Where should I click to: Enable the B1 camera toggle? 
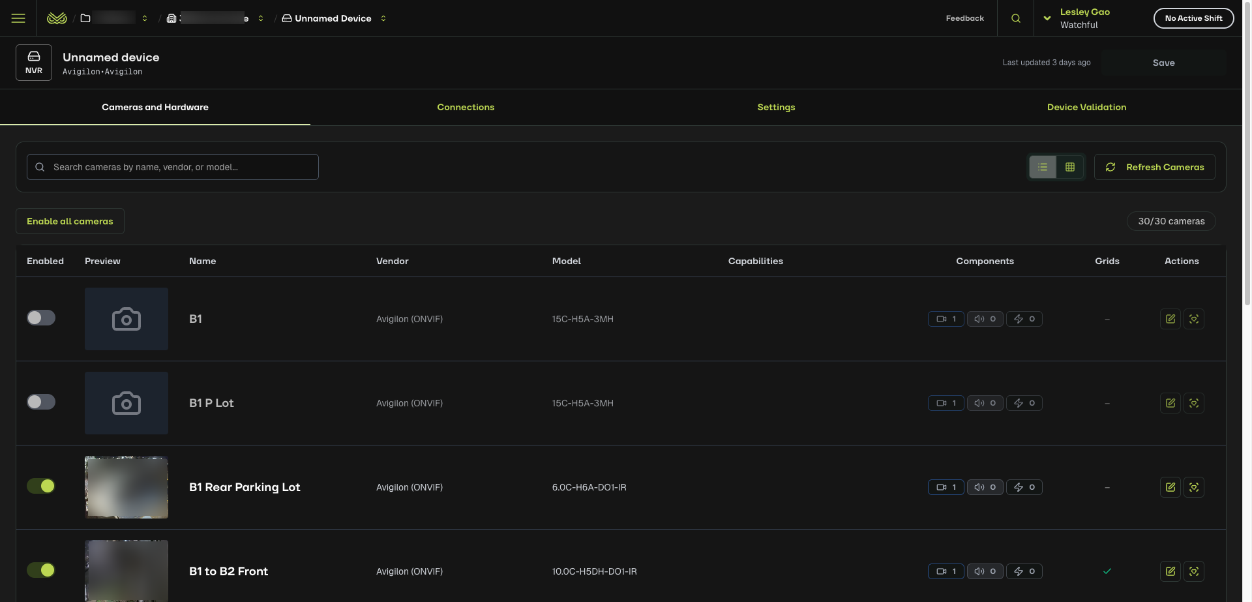[41, 318]
